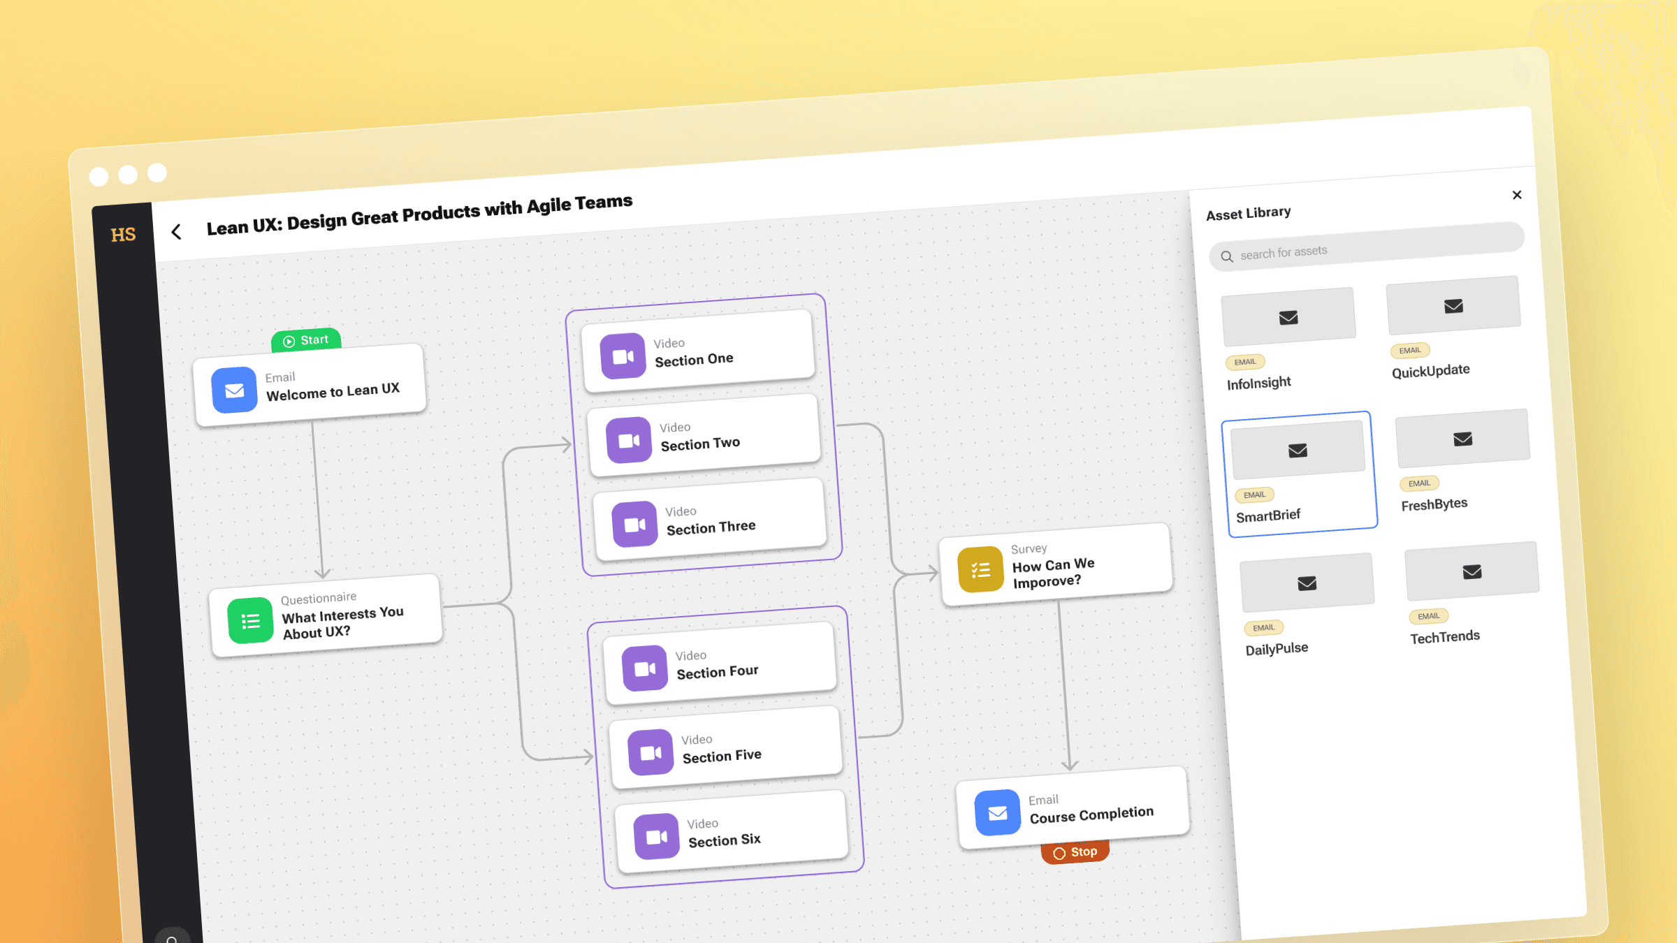Click the back arrow next to the title

(x=176, y=232)
